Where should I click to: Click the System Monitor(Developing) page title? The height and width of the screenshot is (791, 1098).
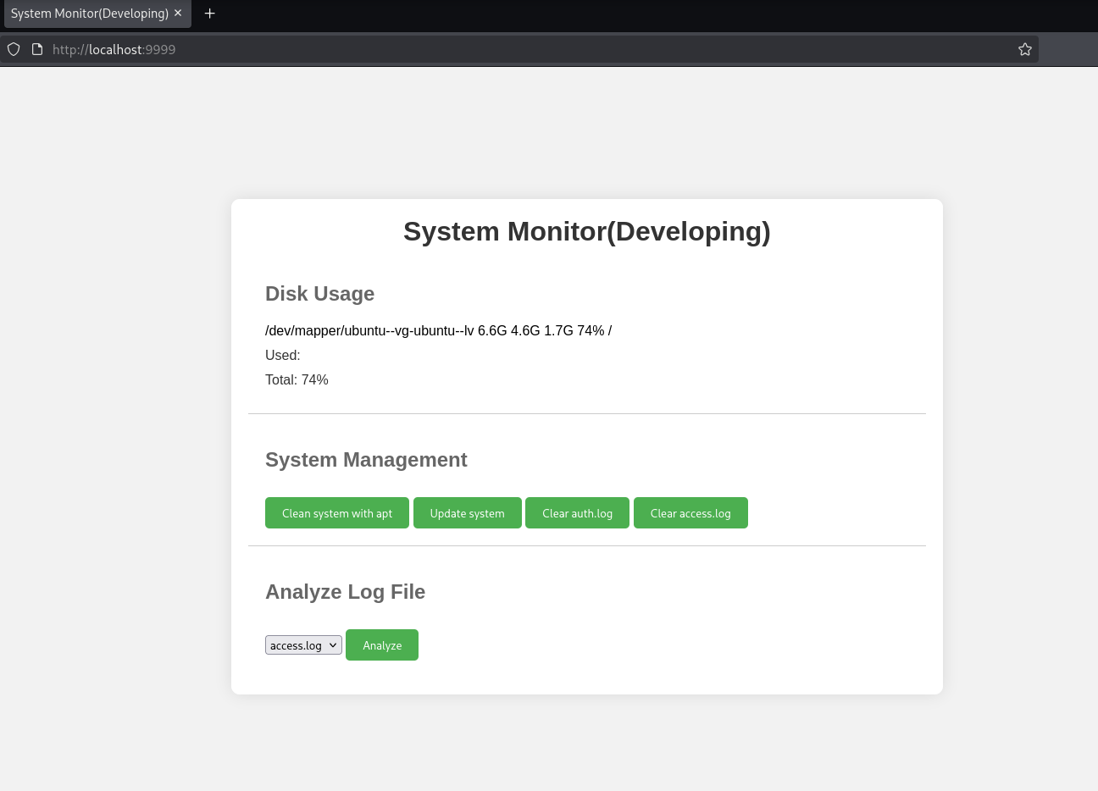[x=586, y=231]
